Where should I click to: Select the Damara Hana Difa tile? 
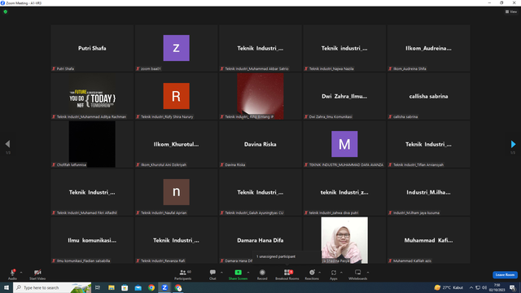(260, 240)
